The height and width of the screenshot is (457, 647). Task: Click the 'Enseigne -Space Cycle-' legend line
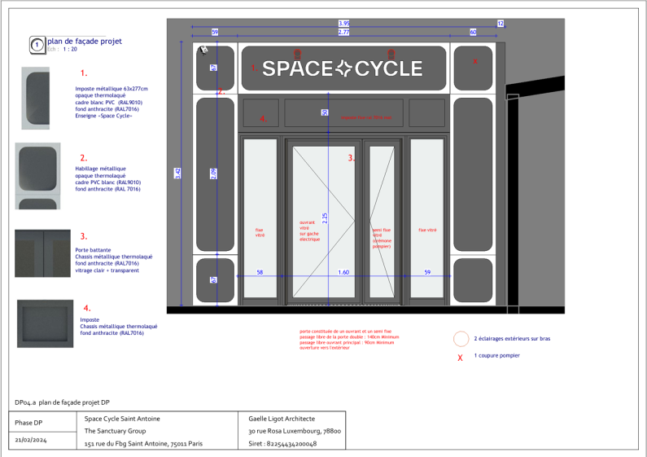pyautogui.click(x=103, y=116)
